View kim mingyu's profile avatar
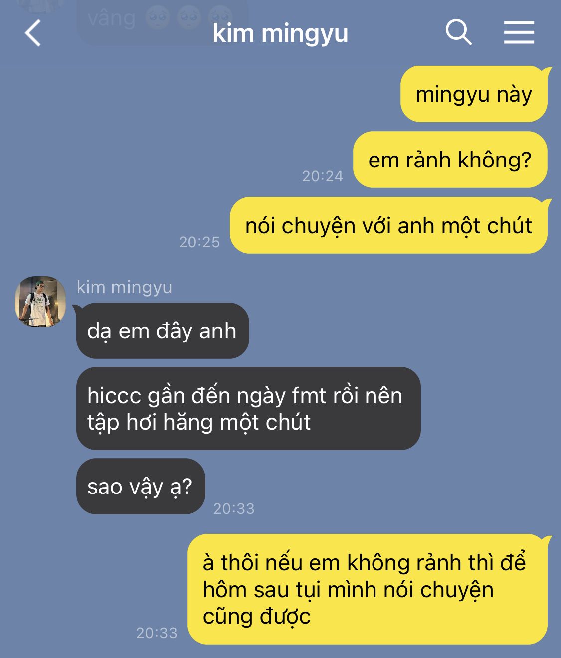561x658 pixels. coord(40,302)
